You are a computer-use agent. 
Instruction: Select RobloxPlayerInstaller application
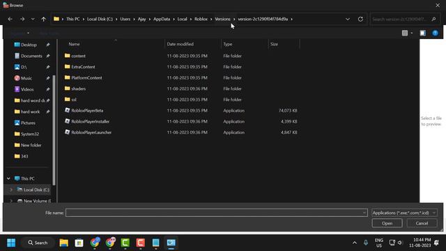[86, 121]
